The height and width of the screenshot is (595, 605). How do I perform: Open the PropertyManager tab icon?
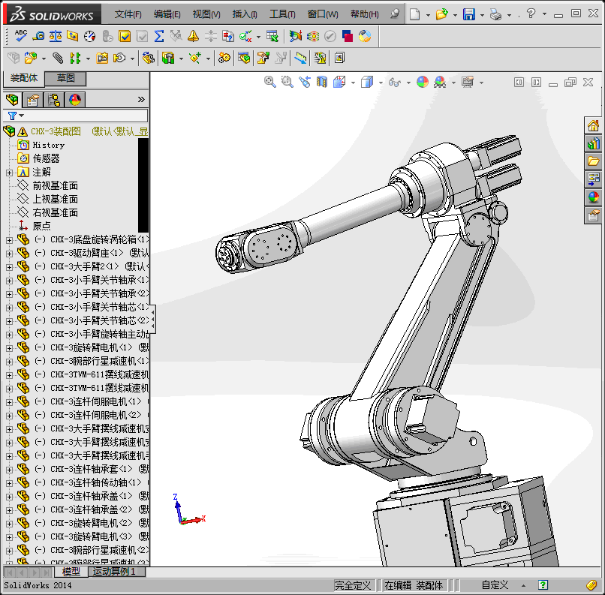point(33,100)
